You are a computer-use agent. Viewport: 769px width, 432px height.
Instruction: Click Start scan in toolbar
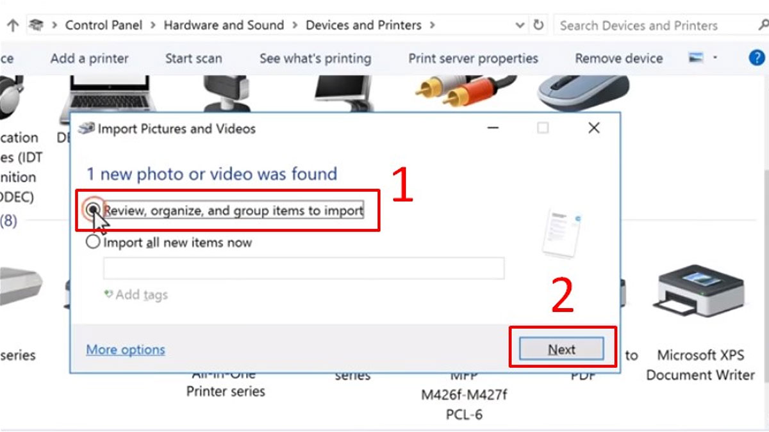coord(194,58)
